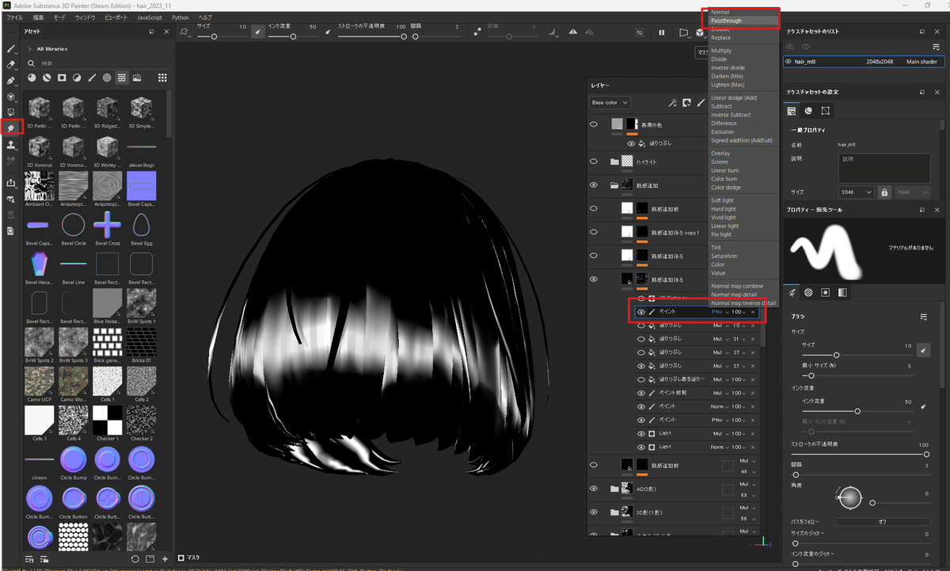Open the パスをフォロー dropdown set to オフ

882,522
